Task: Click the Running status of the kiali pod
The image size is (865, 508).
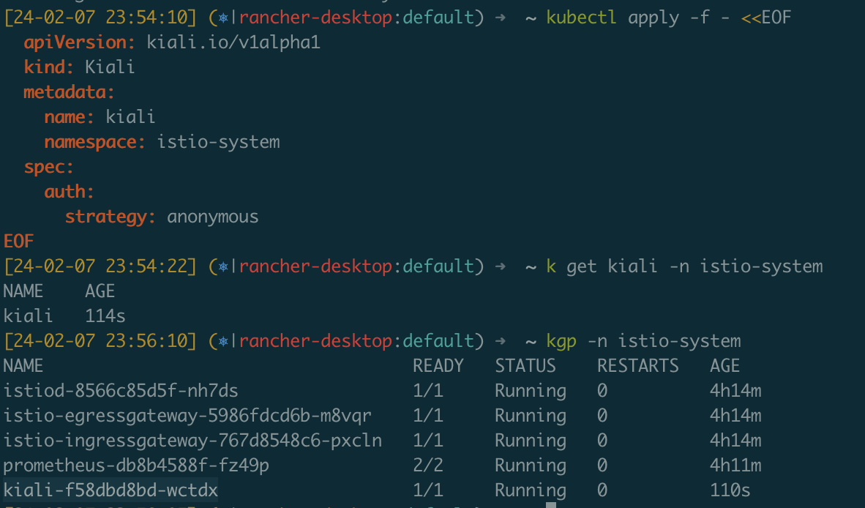Action: 531,491
